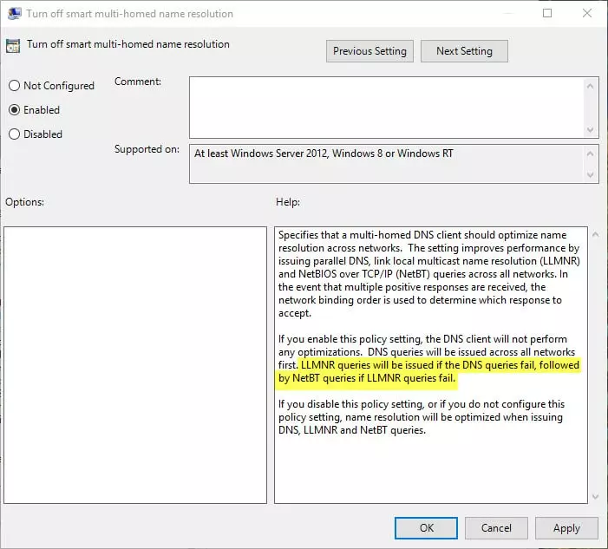Maximize the policy settings window
Image resolution: width=608 pixels, height=549 pixels.
547,14
